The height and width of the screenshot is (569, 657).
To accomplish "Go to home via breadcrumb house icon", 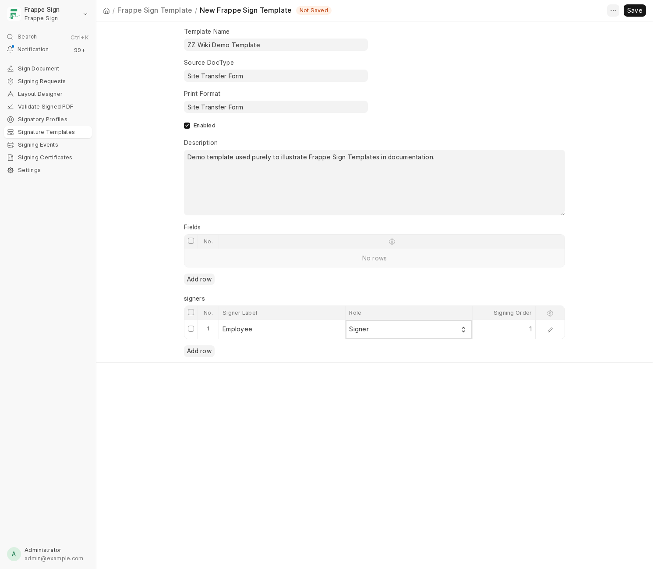I will pyautogui.click(x=106, y=11).
